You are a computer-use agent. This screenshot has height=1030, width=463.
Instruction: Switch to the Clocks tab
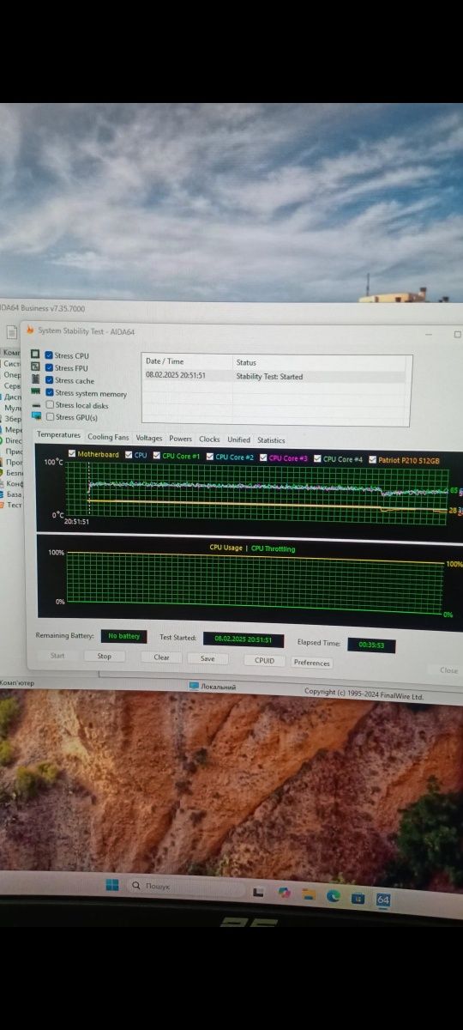click(209, 439)
